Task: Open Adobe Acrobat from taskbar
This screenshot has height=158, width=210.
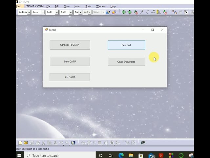Action: [161, 155]
